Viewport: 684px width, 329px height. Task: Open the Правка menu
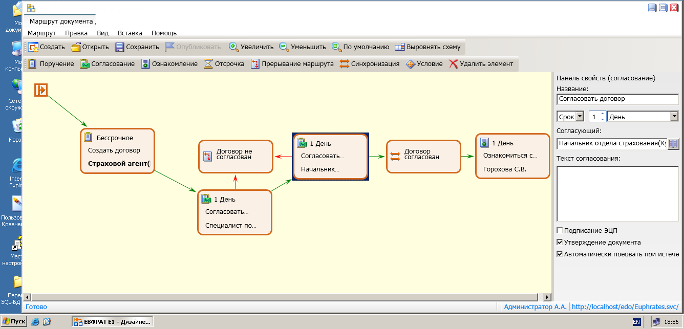pyautogui.click(x=76, y=33)
